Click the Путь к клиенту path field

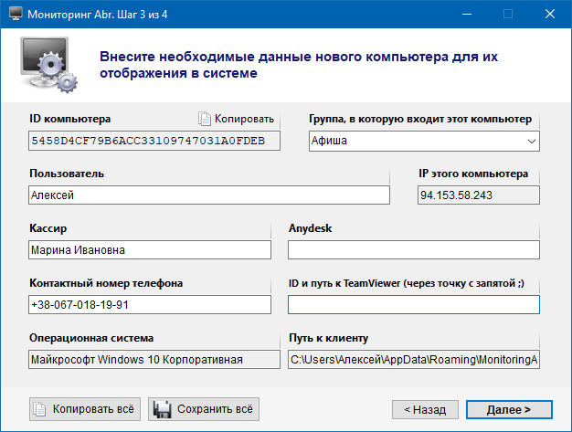(414, 360)
